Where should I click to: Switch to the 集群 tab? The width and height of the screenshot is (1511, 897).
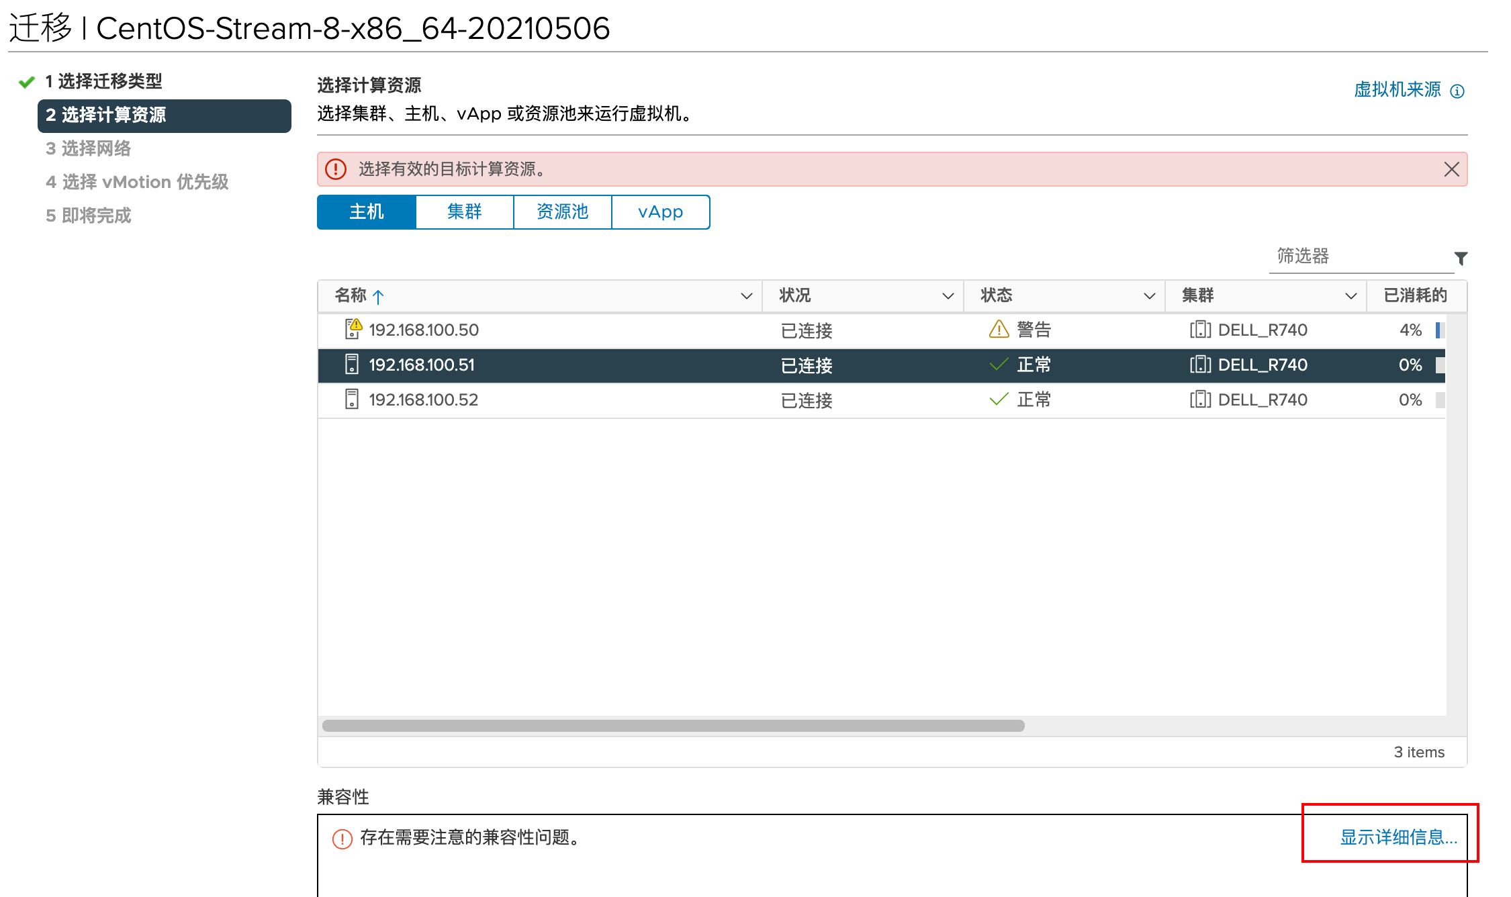[x=464, y=212]
